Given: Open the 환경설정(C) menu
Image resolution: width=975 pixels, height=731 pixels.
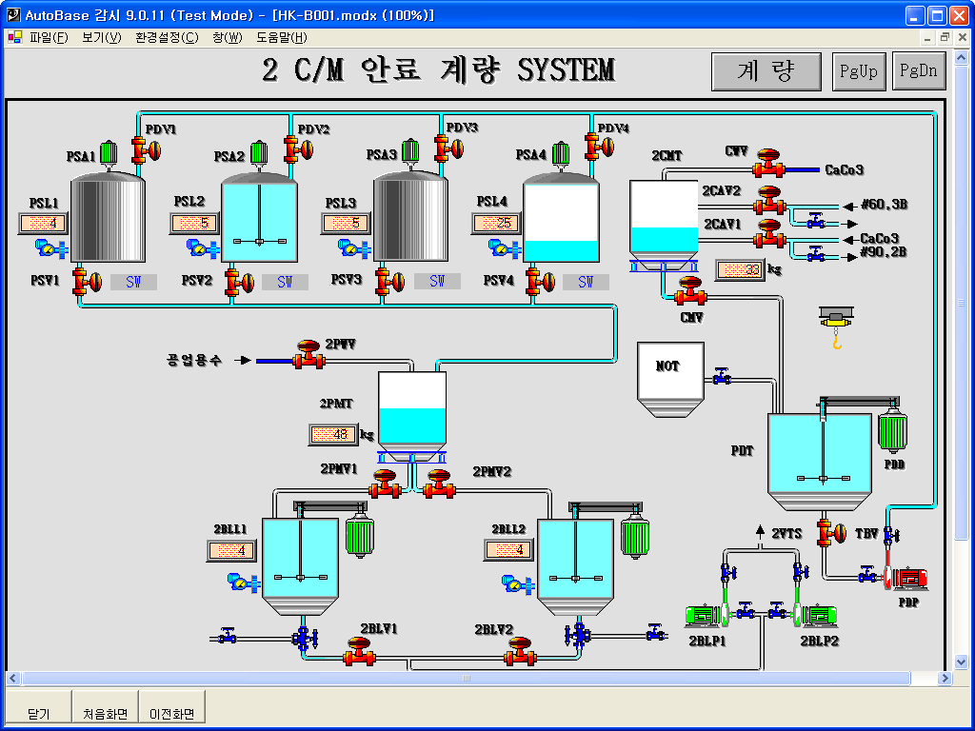Looking at the screenshot, I should [167, 37].
